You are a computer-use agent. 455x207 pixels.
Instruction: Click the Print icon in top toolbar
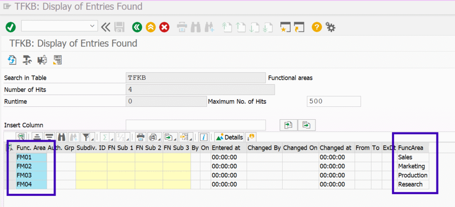coord(182,27)
